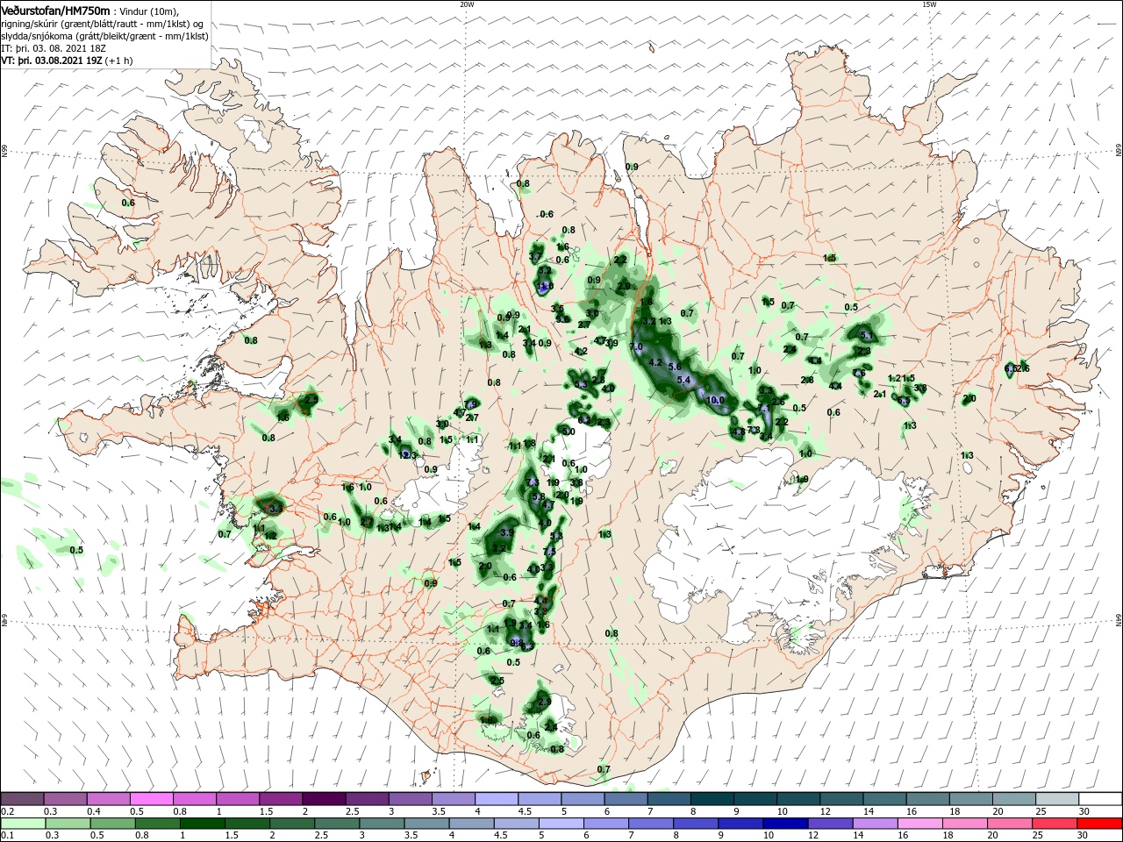The width and height of the screenshot is (1123, 842).
Task: Click the top-row swatch between 3 and 3.5
Action: 410,798
